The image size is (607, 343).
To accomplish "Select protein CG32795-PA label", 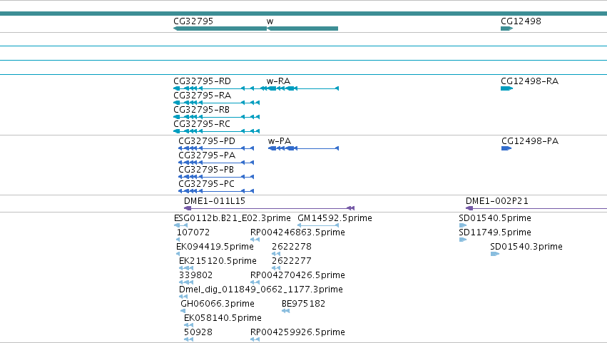I will click(x=207, y=155).
